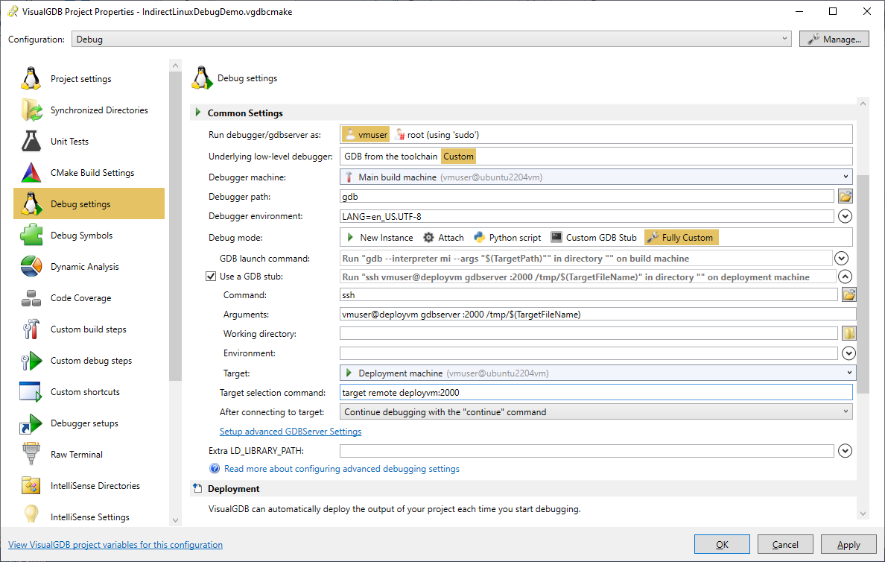Image resolution: width=885 pixels, height=562 pixels.
Task: Click the Code Coverage blocks icon
Action: [31, 298]
